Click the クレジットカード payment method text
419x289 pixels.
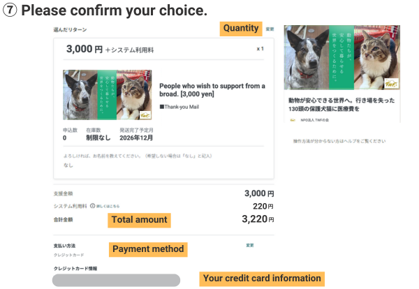pyautogui.click(x=68, y=255)
